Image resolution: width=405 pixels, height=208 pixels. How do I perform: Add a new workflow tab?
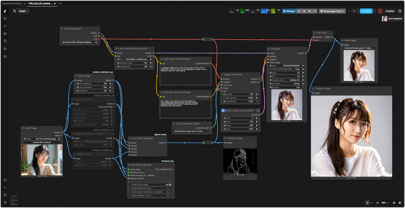click(x=60, y=3)
